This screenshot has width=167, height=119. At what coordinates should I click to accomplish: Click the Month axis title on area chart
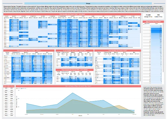pos(80,115)
